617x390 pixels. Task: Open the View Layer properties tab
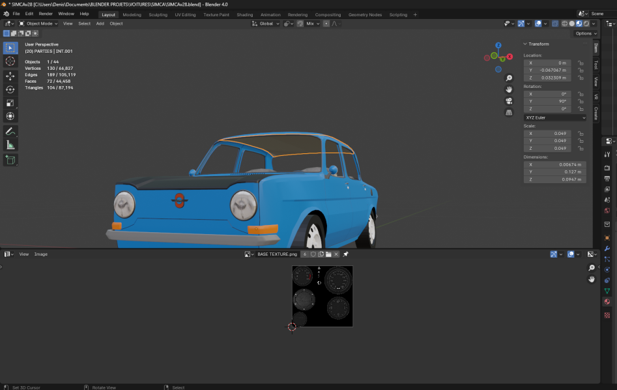tap(607, 189)
